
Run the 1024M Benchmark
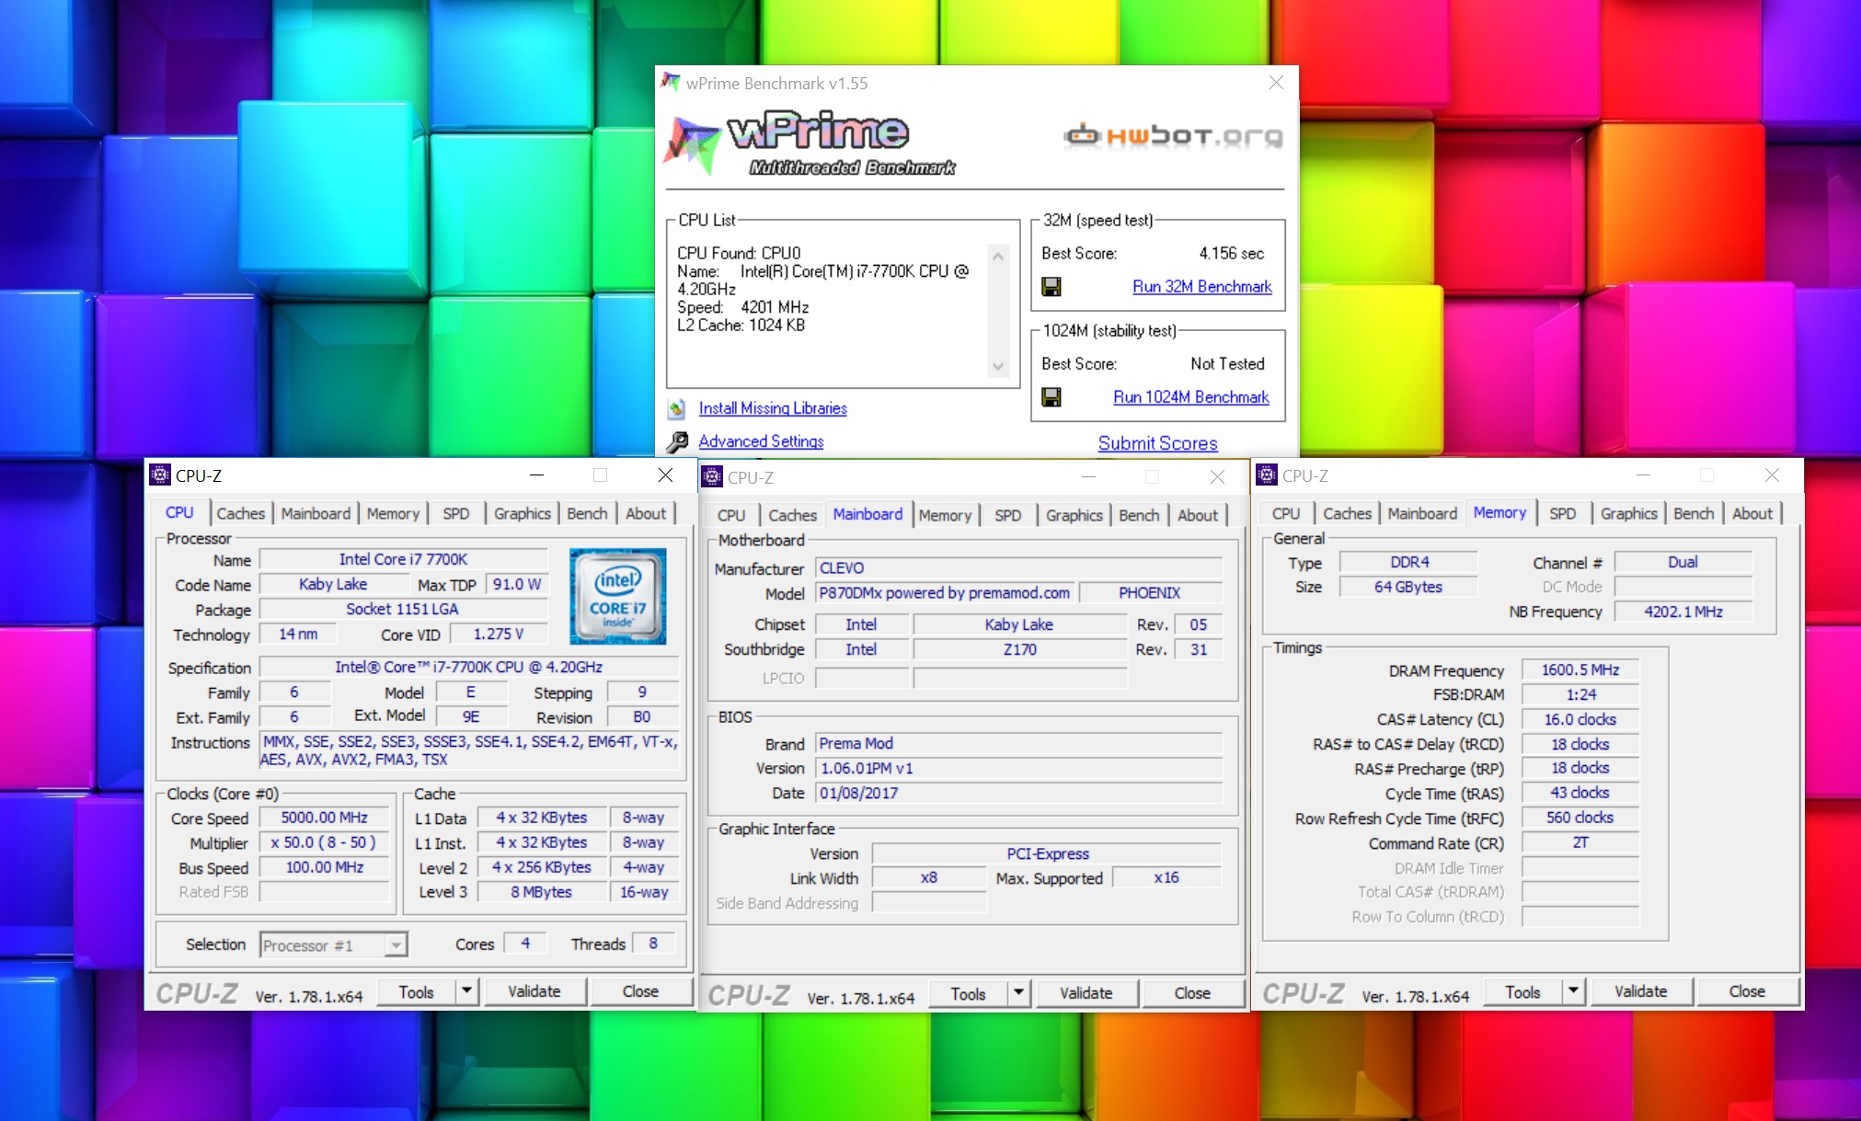click(1190, 397)
